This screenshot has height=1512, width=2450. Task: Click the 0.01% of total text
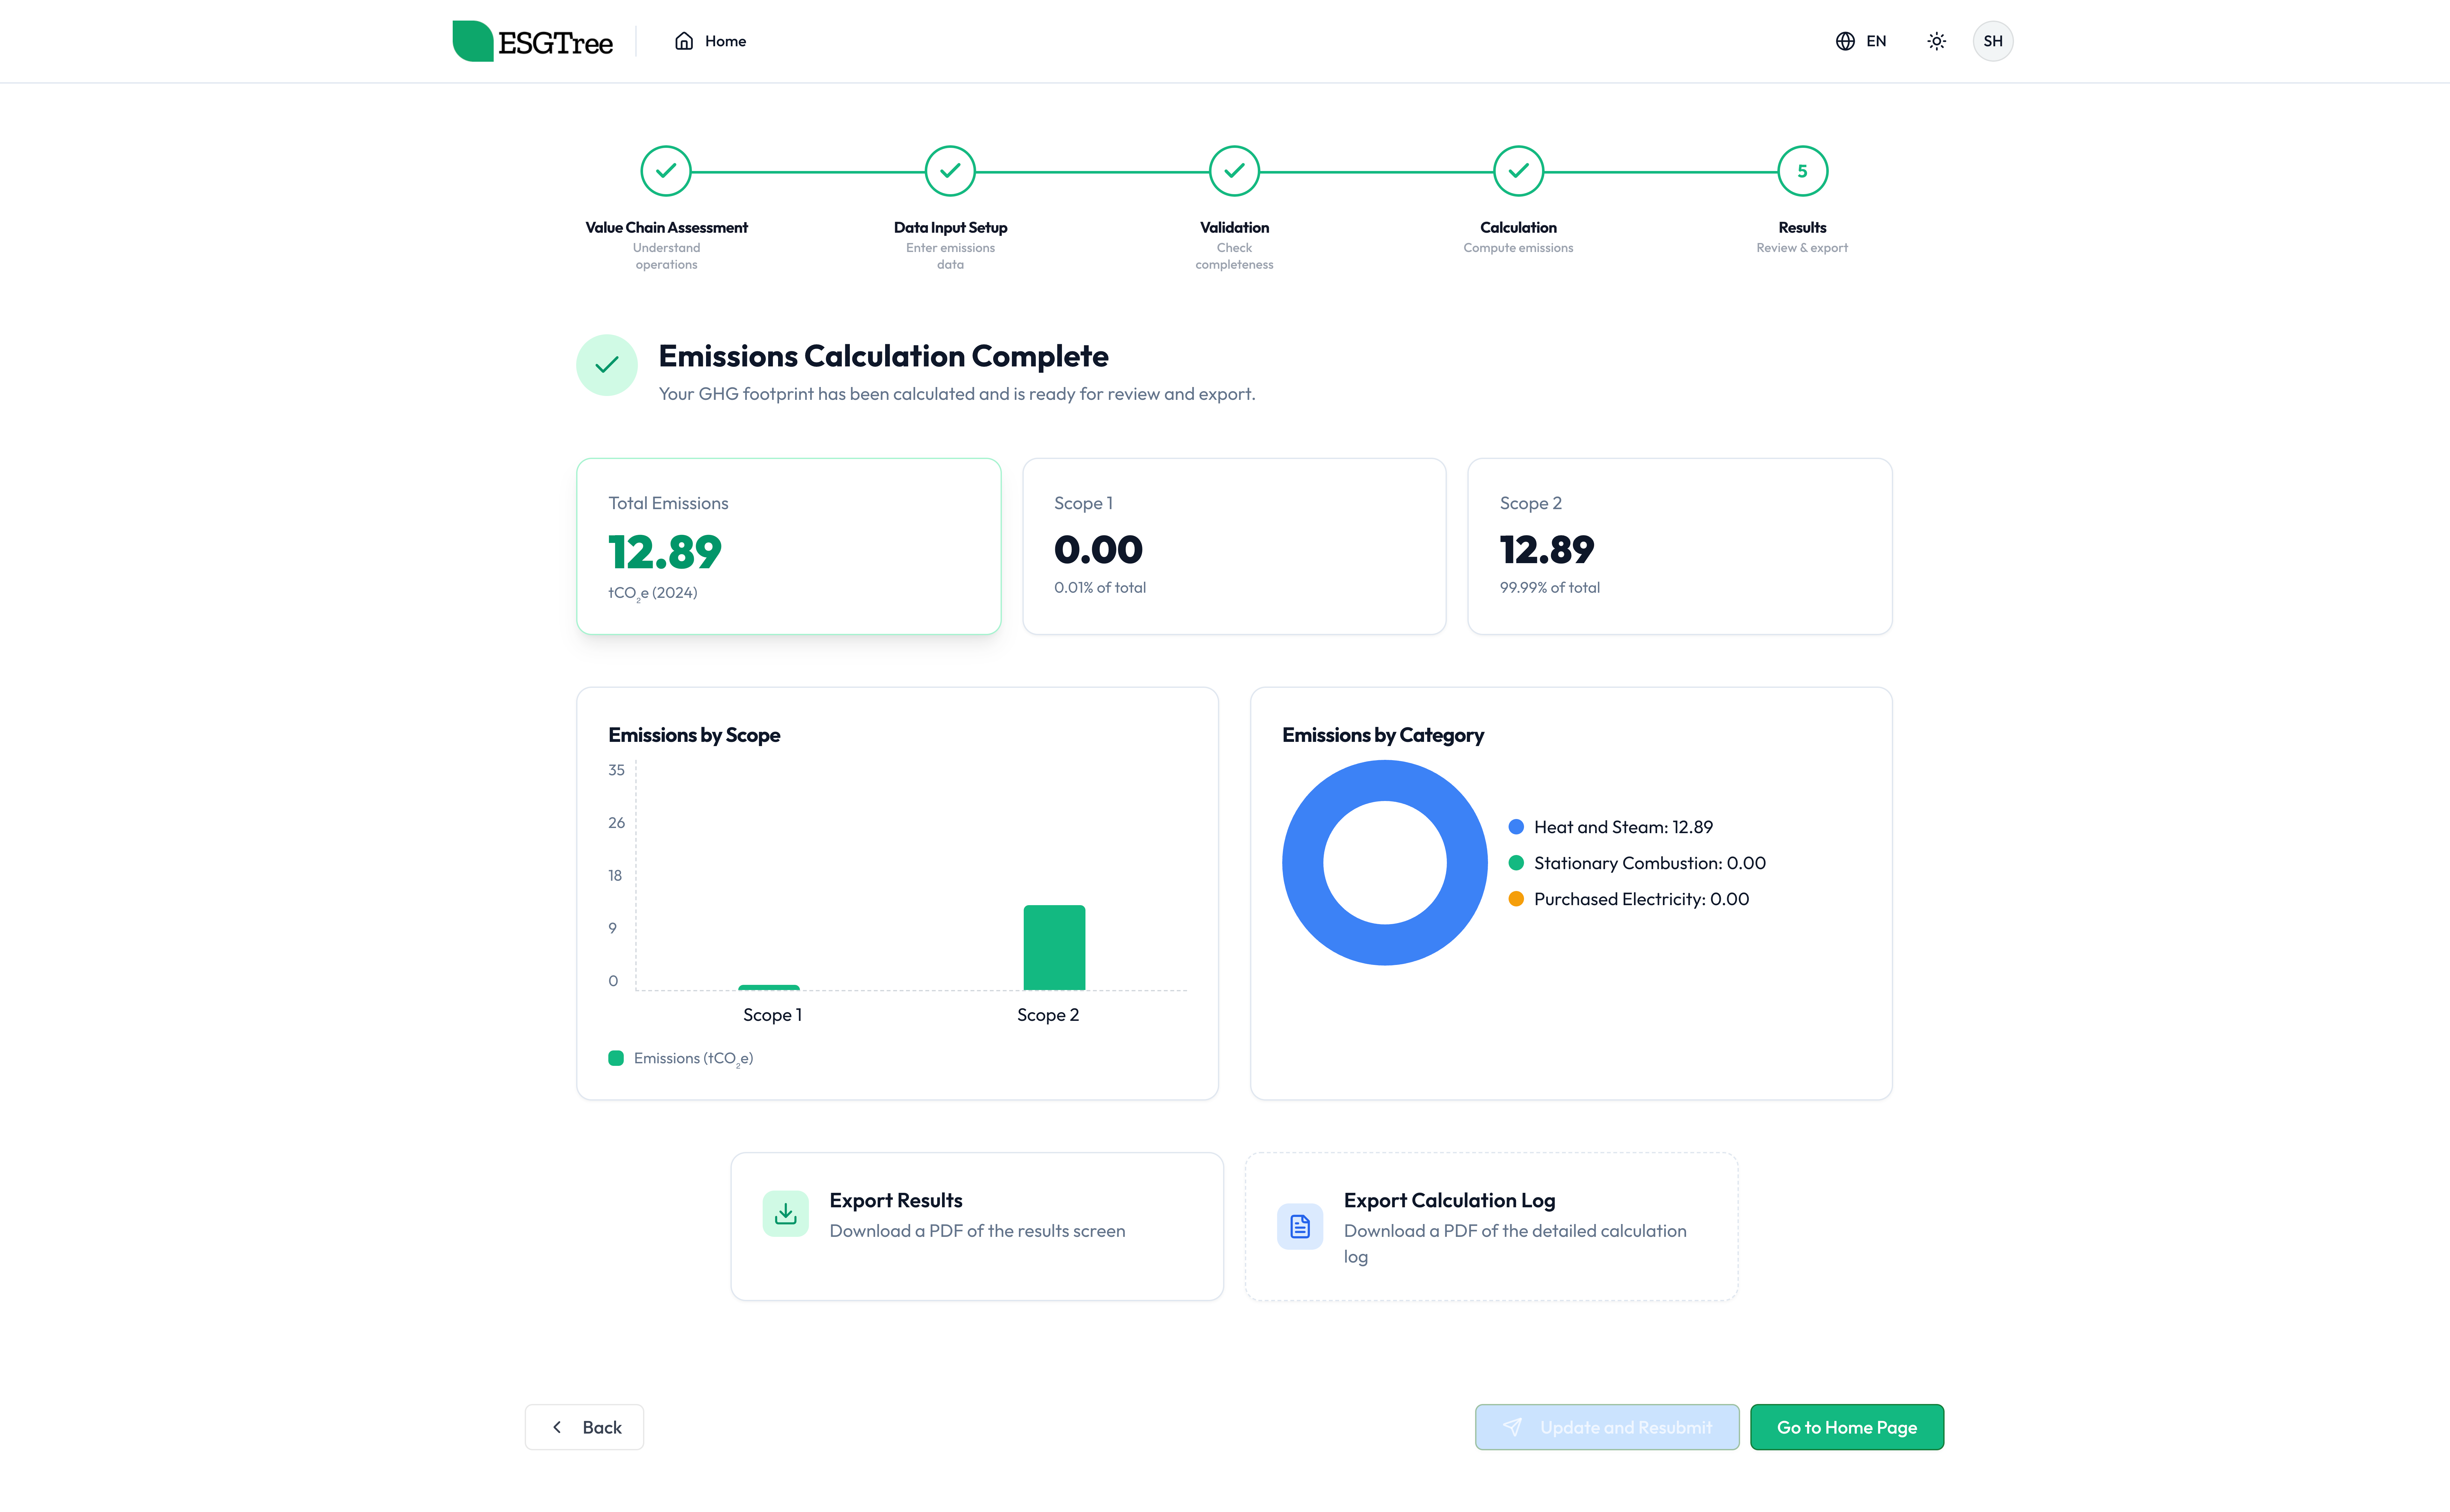tap(1100, 588)
